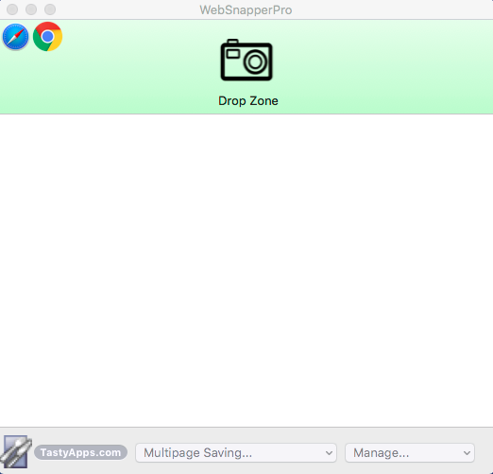
Task: Click the Safari browser icon
Action: pyautogui.click(x=15, y=37)
